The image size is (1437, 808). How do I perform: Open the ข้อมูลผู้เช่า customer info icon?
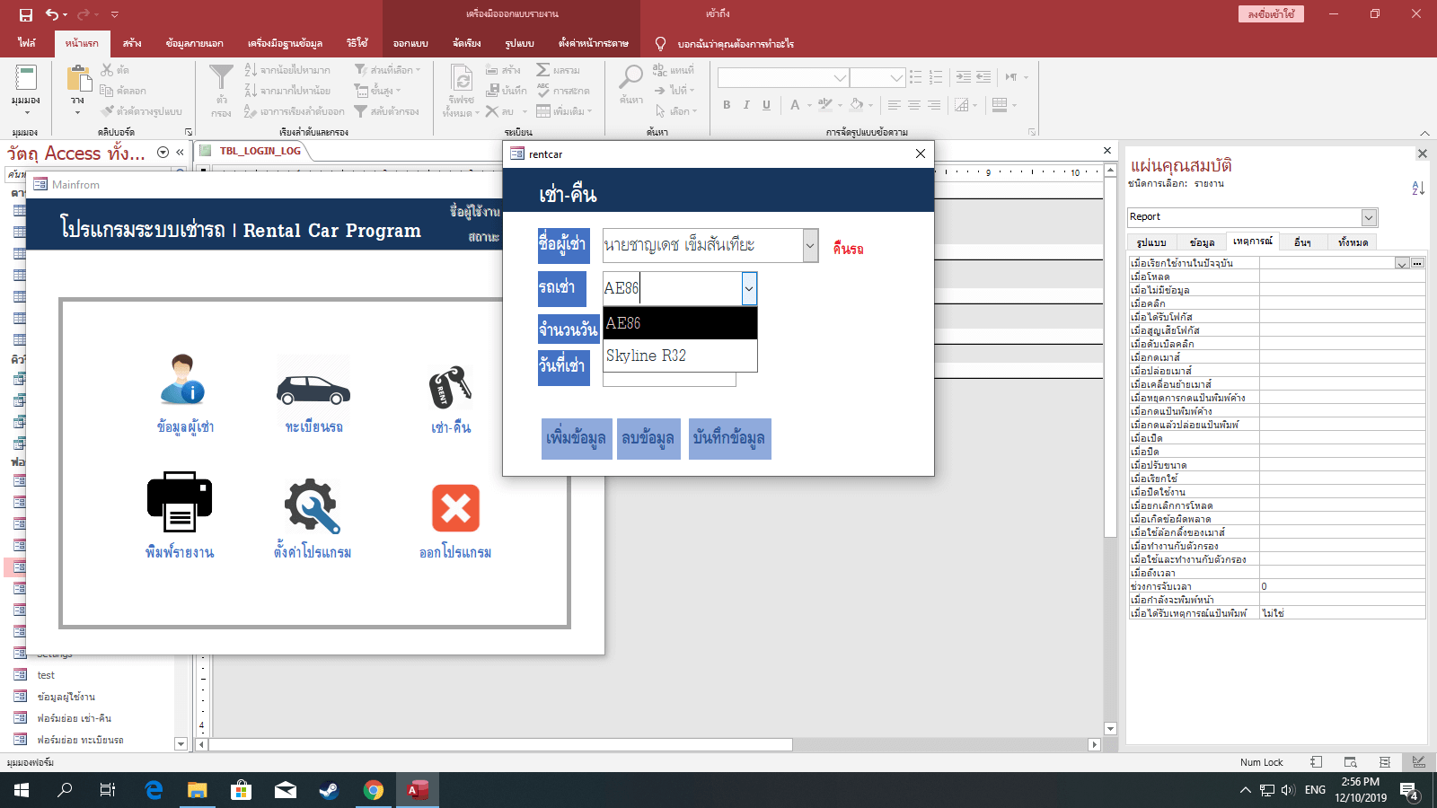183,381
